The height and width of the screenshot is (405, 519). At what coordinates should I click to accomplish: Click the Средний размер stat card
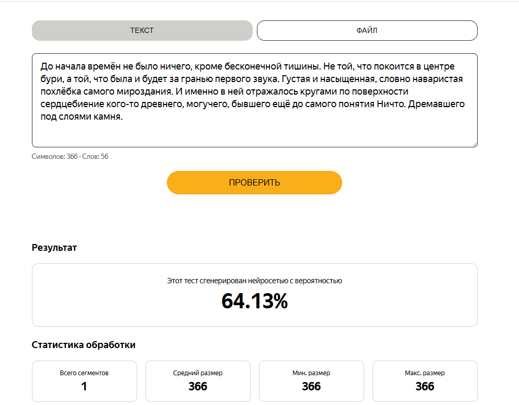pos(198,381)
